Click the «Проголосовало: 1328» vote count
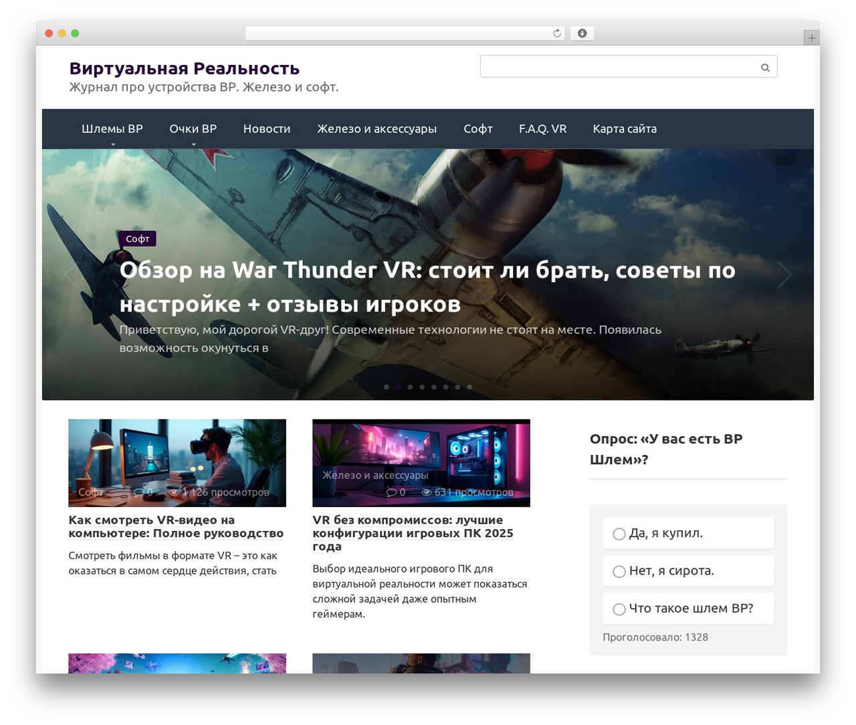This screenshot has width=856, height=725. (655, 637)
